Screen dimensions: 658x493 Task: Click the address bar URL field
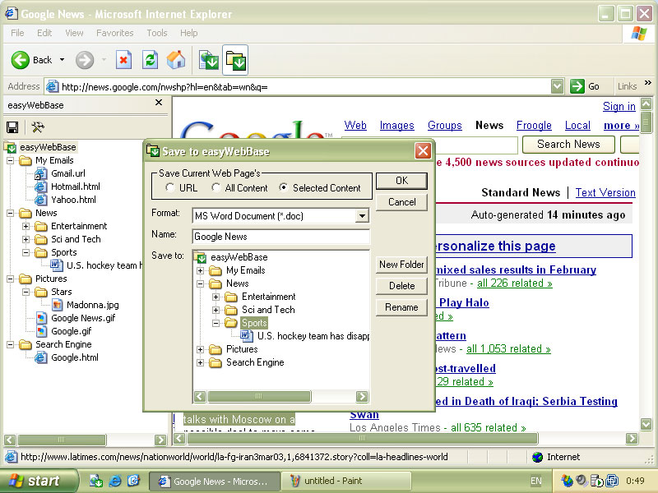click(x=298, y=87)
